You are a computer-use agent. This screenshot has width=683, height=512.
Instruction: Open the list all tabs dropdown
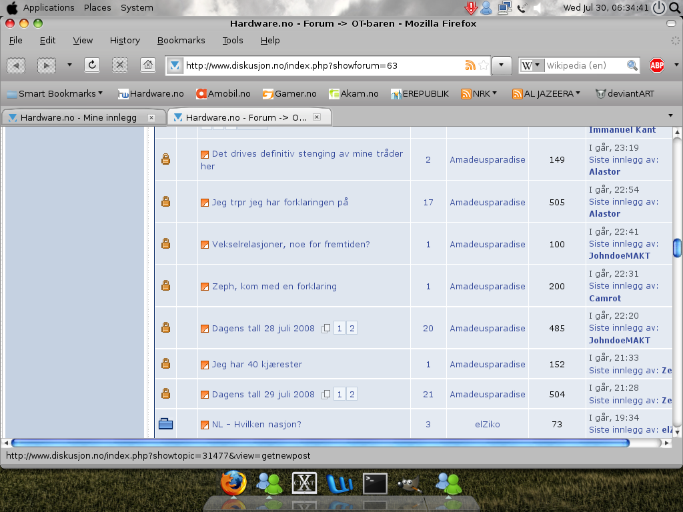click(671, 115)
